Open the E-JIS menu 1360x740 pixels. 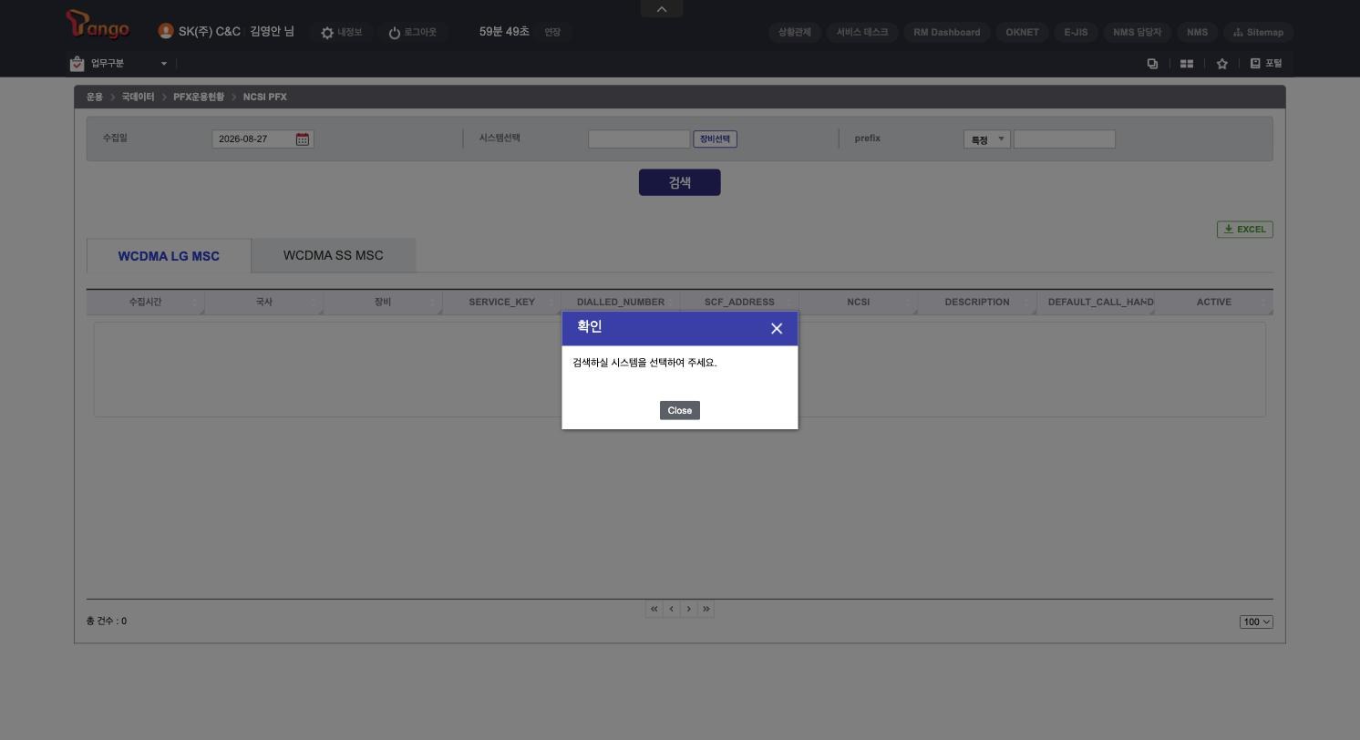click(x=1076, y=32)
